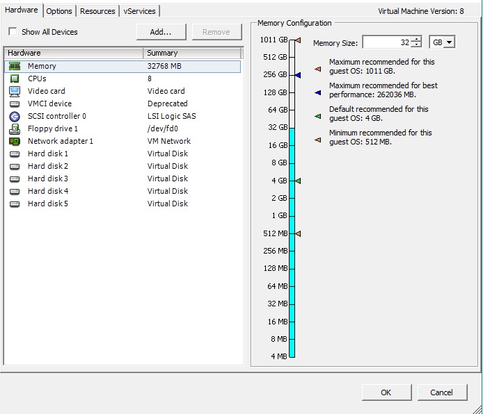The width and height of the screenshot is (483, 414).
Task: Open the memory unit GB dropdown
Action: (449, 42)
